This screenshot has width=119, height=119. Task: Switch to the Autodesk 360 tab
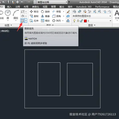pos(84,7)
